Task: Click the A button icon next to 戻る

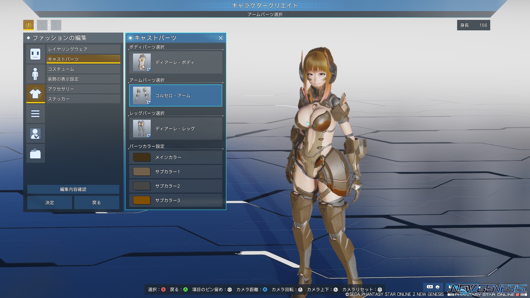Action: [185, 289]
